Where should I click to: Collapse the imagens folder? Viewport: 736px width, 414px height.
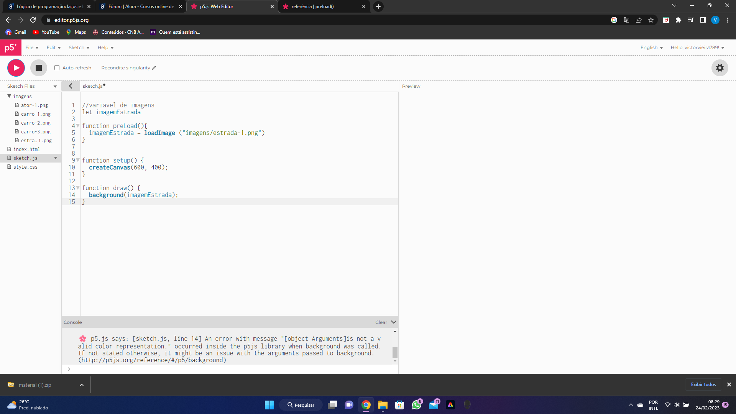coord(9,96)
